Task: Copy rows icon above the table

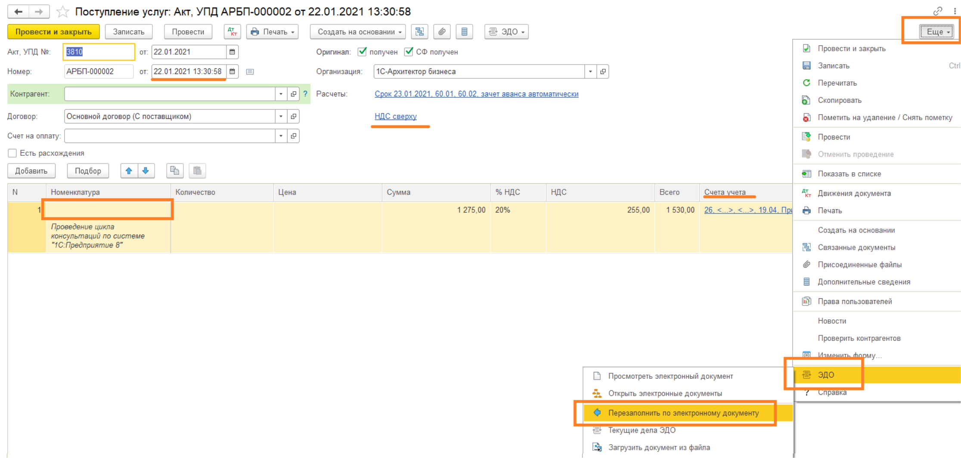Action: click(x=175, y=171)
